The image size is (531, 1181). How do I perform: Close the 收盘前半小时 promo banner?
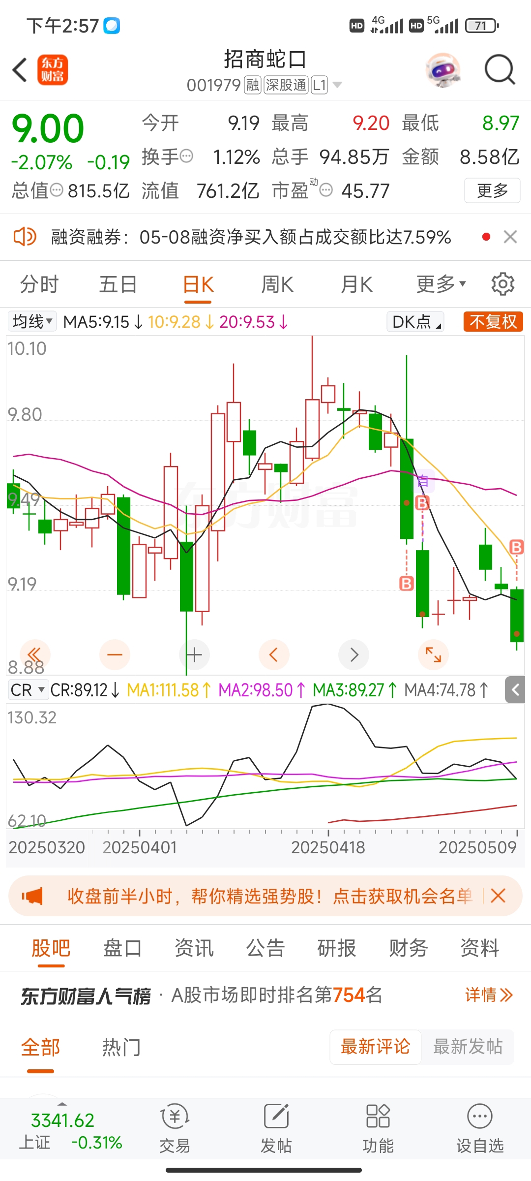click(498, 896)
